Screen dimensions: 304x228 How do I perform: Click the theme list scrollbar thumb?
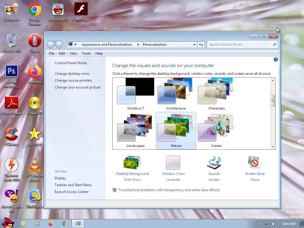273,100
